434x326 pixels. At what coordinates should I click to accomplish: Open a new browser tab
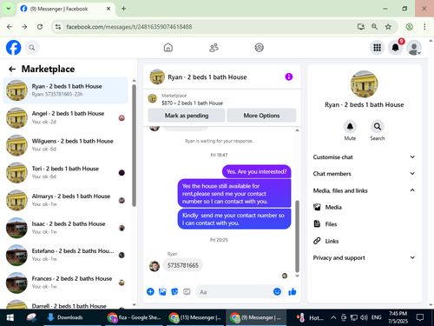[x=123, y=9]
